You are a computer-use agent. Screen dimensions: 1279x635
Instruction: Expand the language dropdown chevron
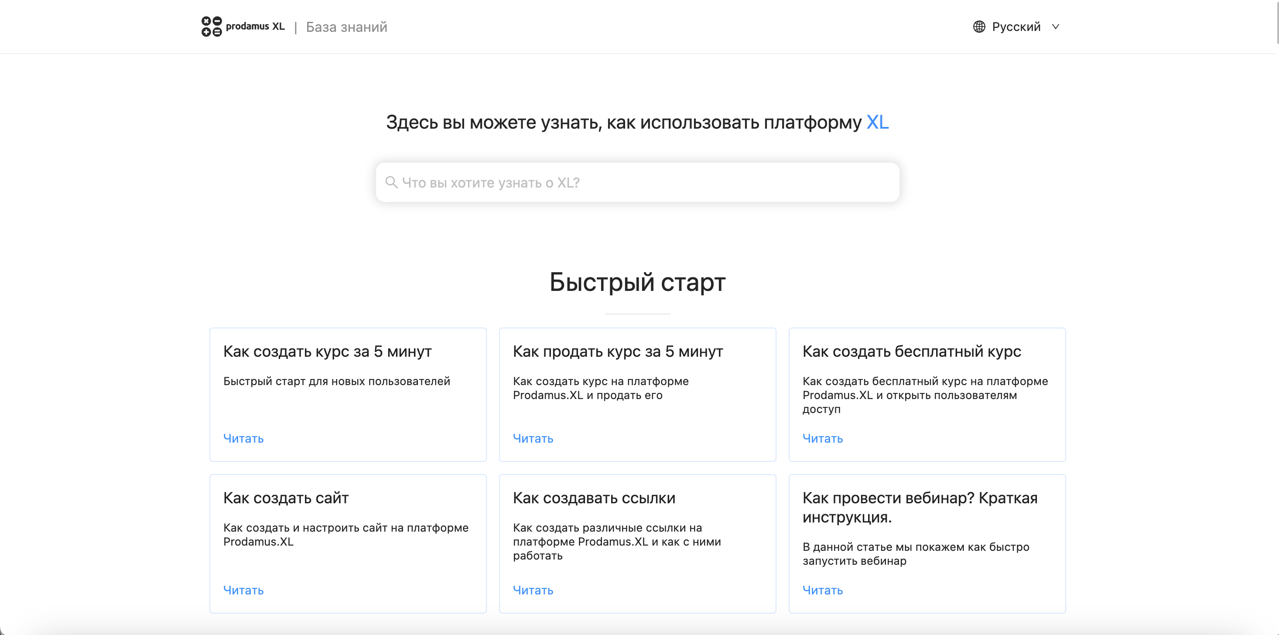pyautogui.click(x=1056, y=27)
